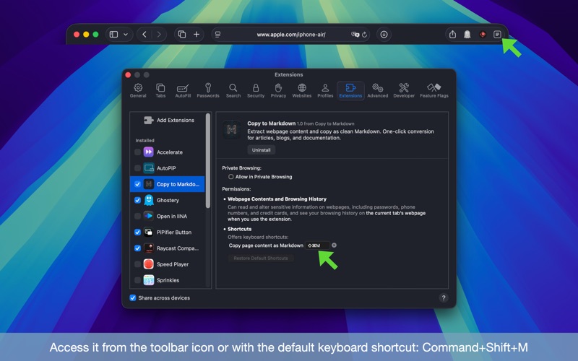Viewport: 578px width, 361px height.
Task: Disable the Ghostery extension checkbox
Action: tap(137, 200)
